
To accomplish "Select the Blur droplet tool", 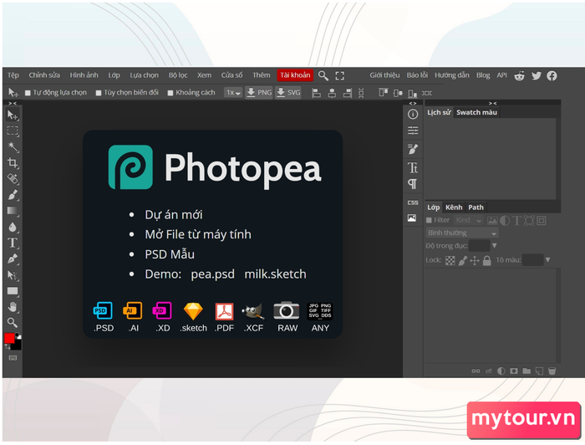I will point(13,227).
